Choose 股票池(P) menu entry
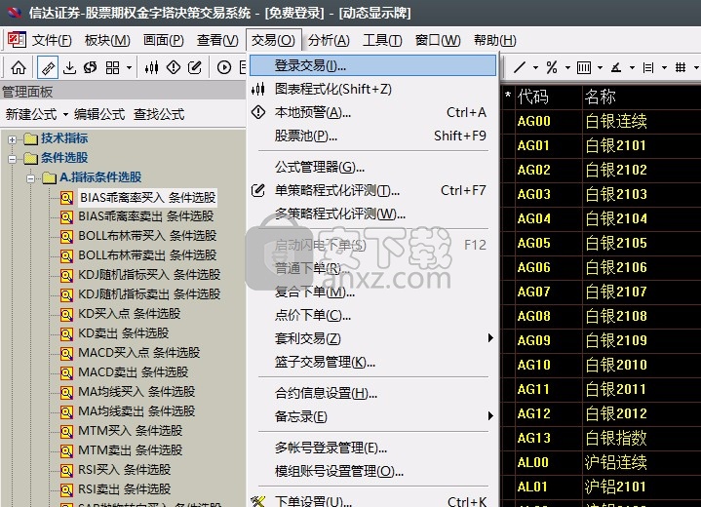 tap(372, 136)
